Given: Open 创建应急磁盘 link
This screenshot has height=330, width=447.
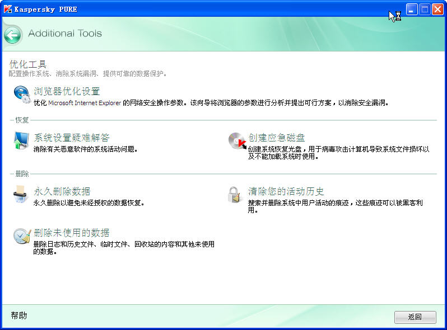Looking at the screenshot, I should click(x=277, y=138).
